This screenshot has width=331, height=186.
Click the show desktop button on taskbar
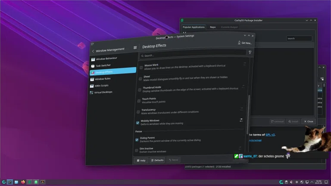coord(326,182)
